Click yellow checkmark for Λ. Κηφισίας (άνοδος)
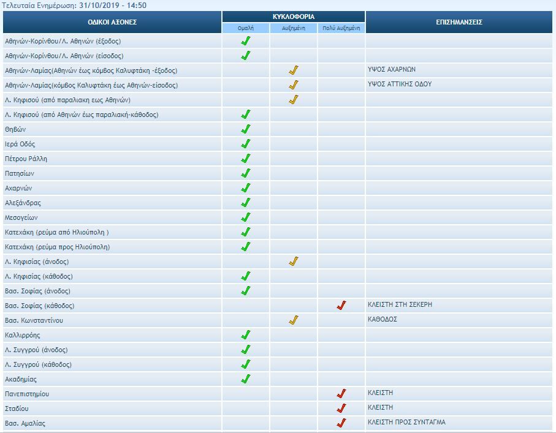 click(294, 262)
